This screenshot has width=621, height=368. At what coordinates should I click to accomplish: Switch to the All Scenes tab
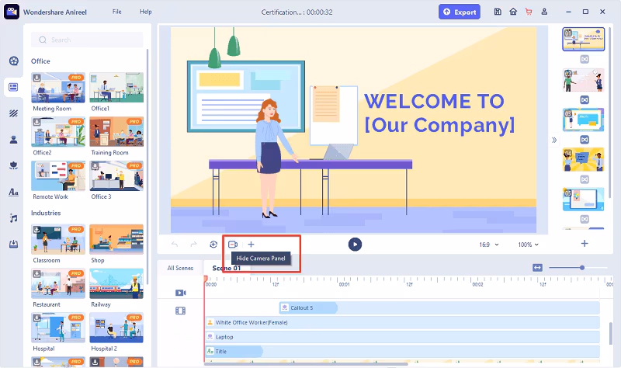point(180,268)
